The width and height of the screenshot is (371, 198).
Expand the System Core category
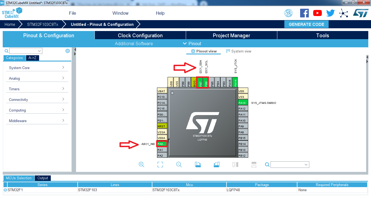pyautogui.click(x=37, y=68)
